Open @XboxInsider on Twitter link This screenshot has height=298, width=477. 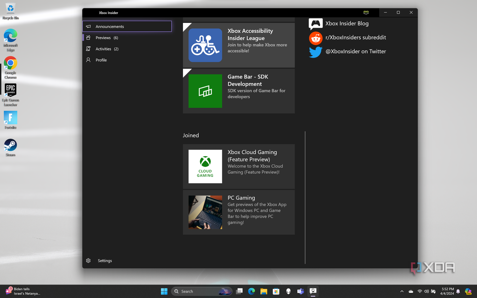tap(355, 52)
